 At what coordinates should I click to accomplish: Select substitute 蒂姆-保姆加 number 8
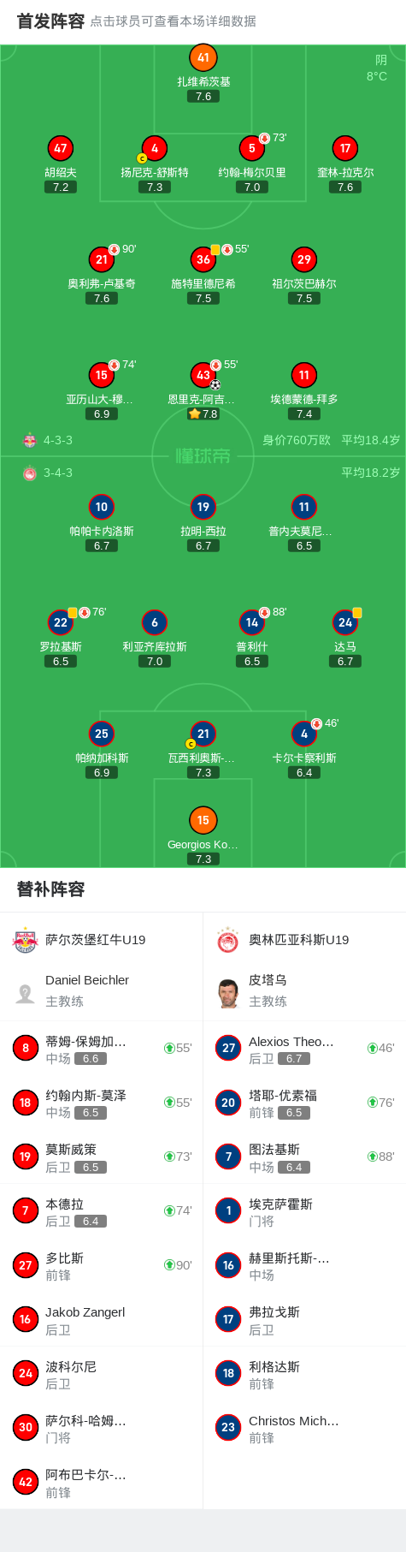pos(102,1049)
